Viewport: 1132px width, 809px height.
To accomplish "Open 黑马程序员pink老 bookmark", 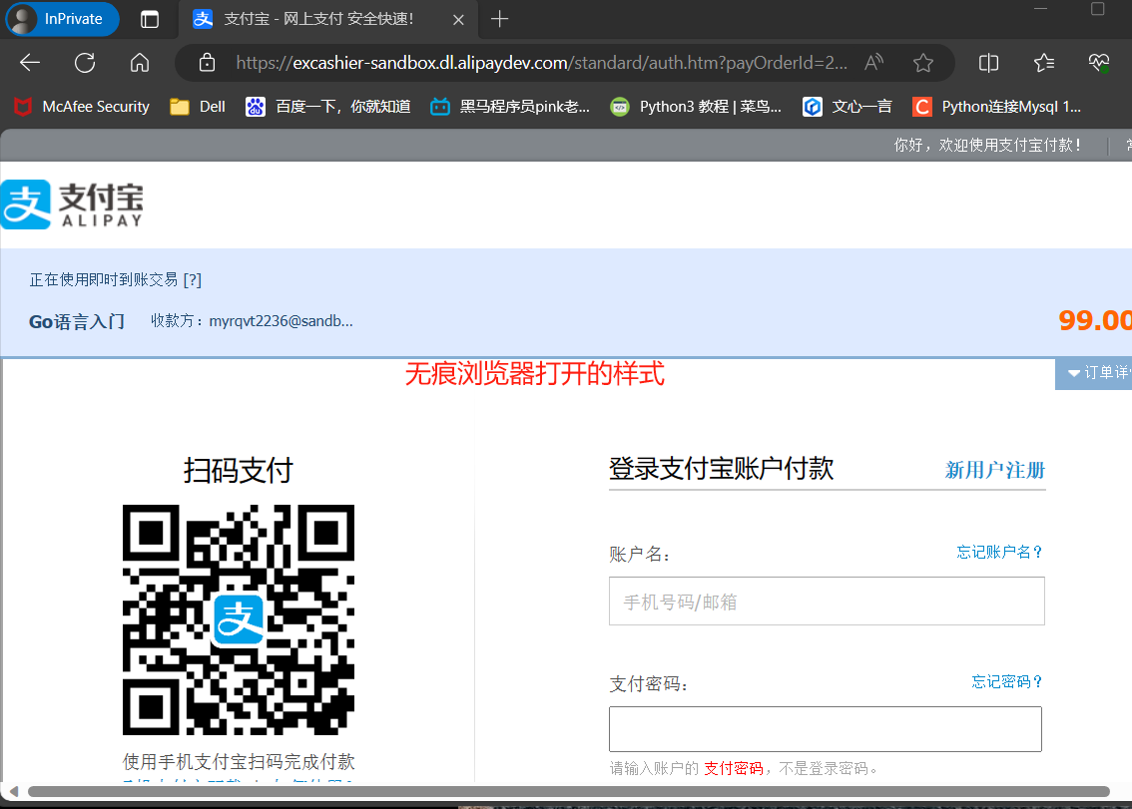I will tap(510, 107).
